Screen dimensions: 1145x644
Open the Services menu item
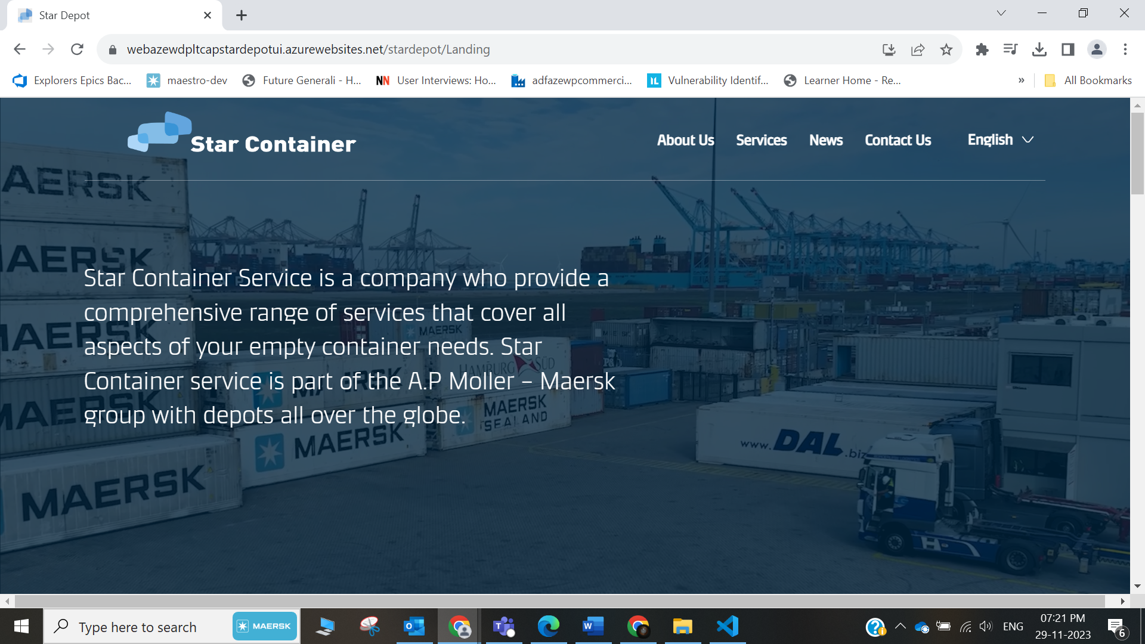pos(761,140)
